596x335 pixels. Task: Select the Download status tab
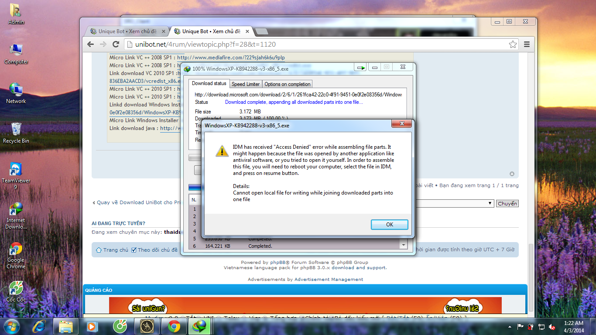point(209,83)
